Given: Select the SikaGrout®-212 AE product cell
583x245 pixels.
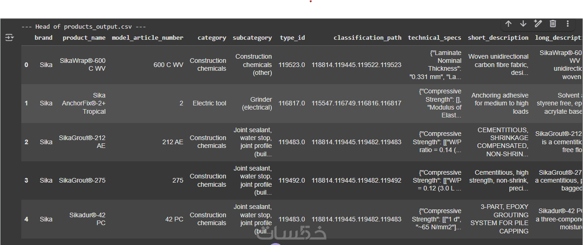Looking at the screenshot, I should coord(82,142).
